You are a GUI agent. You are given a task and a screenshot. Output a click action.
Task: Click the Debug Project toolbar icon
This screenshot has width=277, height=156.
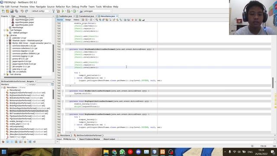click(x=68, y=11)
